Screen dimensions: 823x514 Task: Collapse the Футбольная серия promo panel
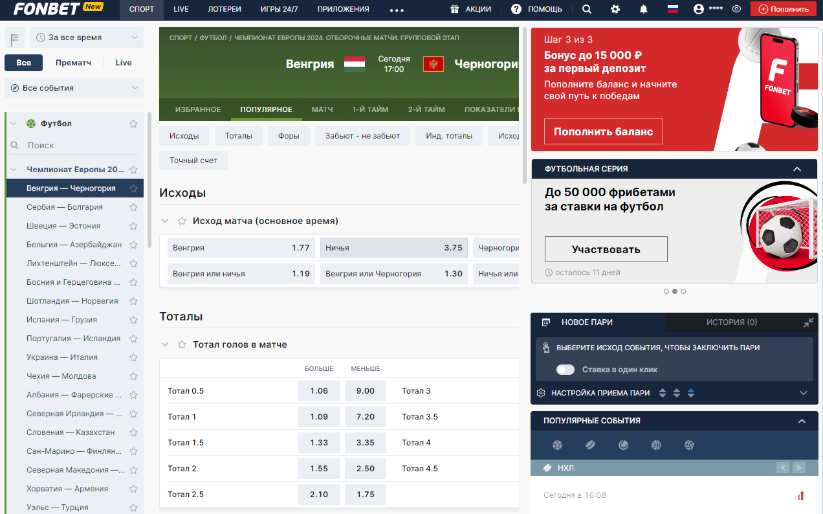797,169
